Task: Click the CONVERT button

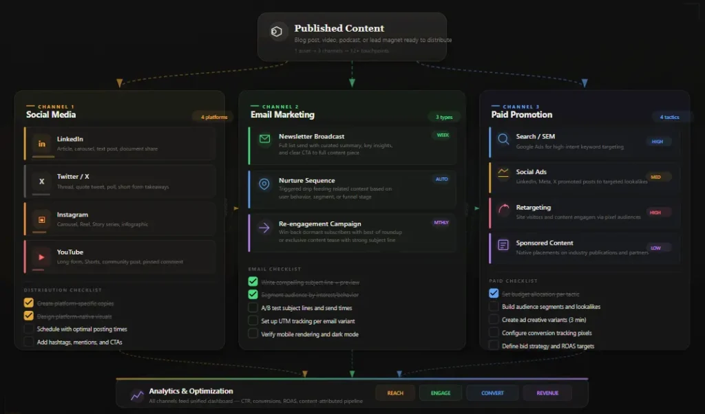Action: pos(493,393)
